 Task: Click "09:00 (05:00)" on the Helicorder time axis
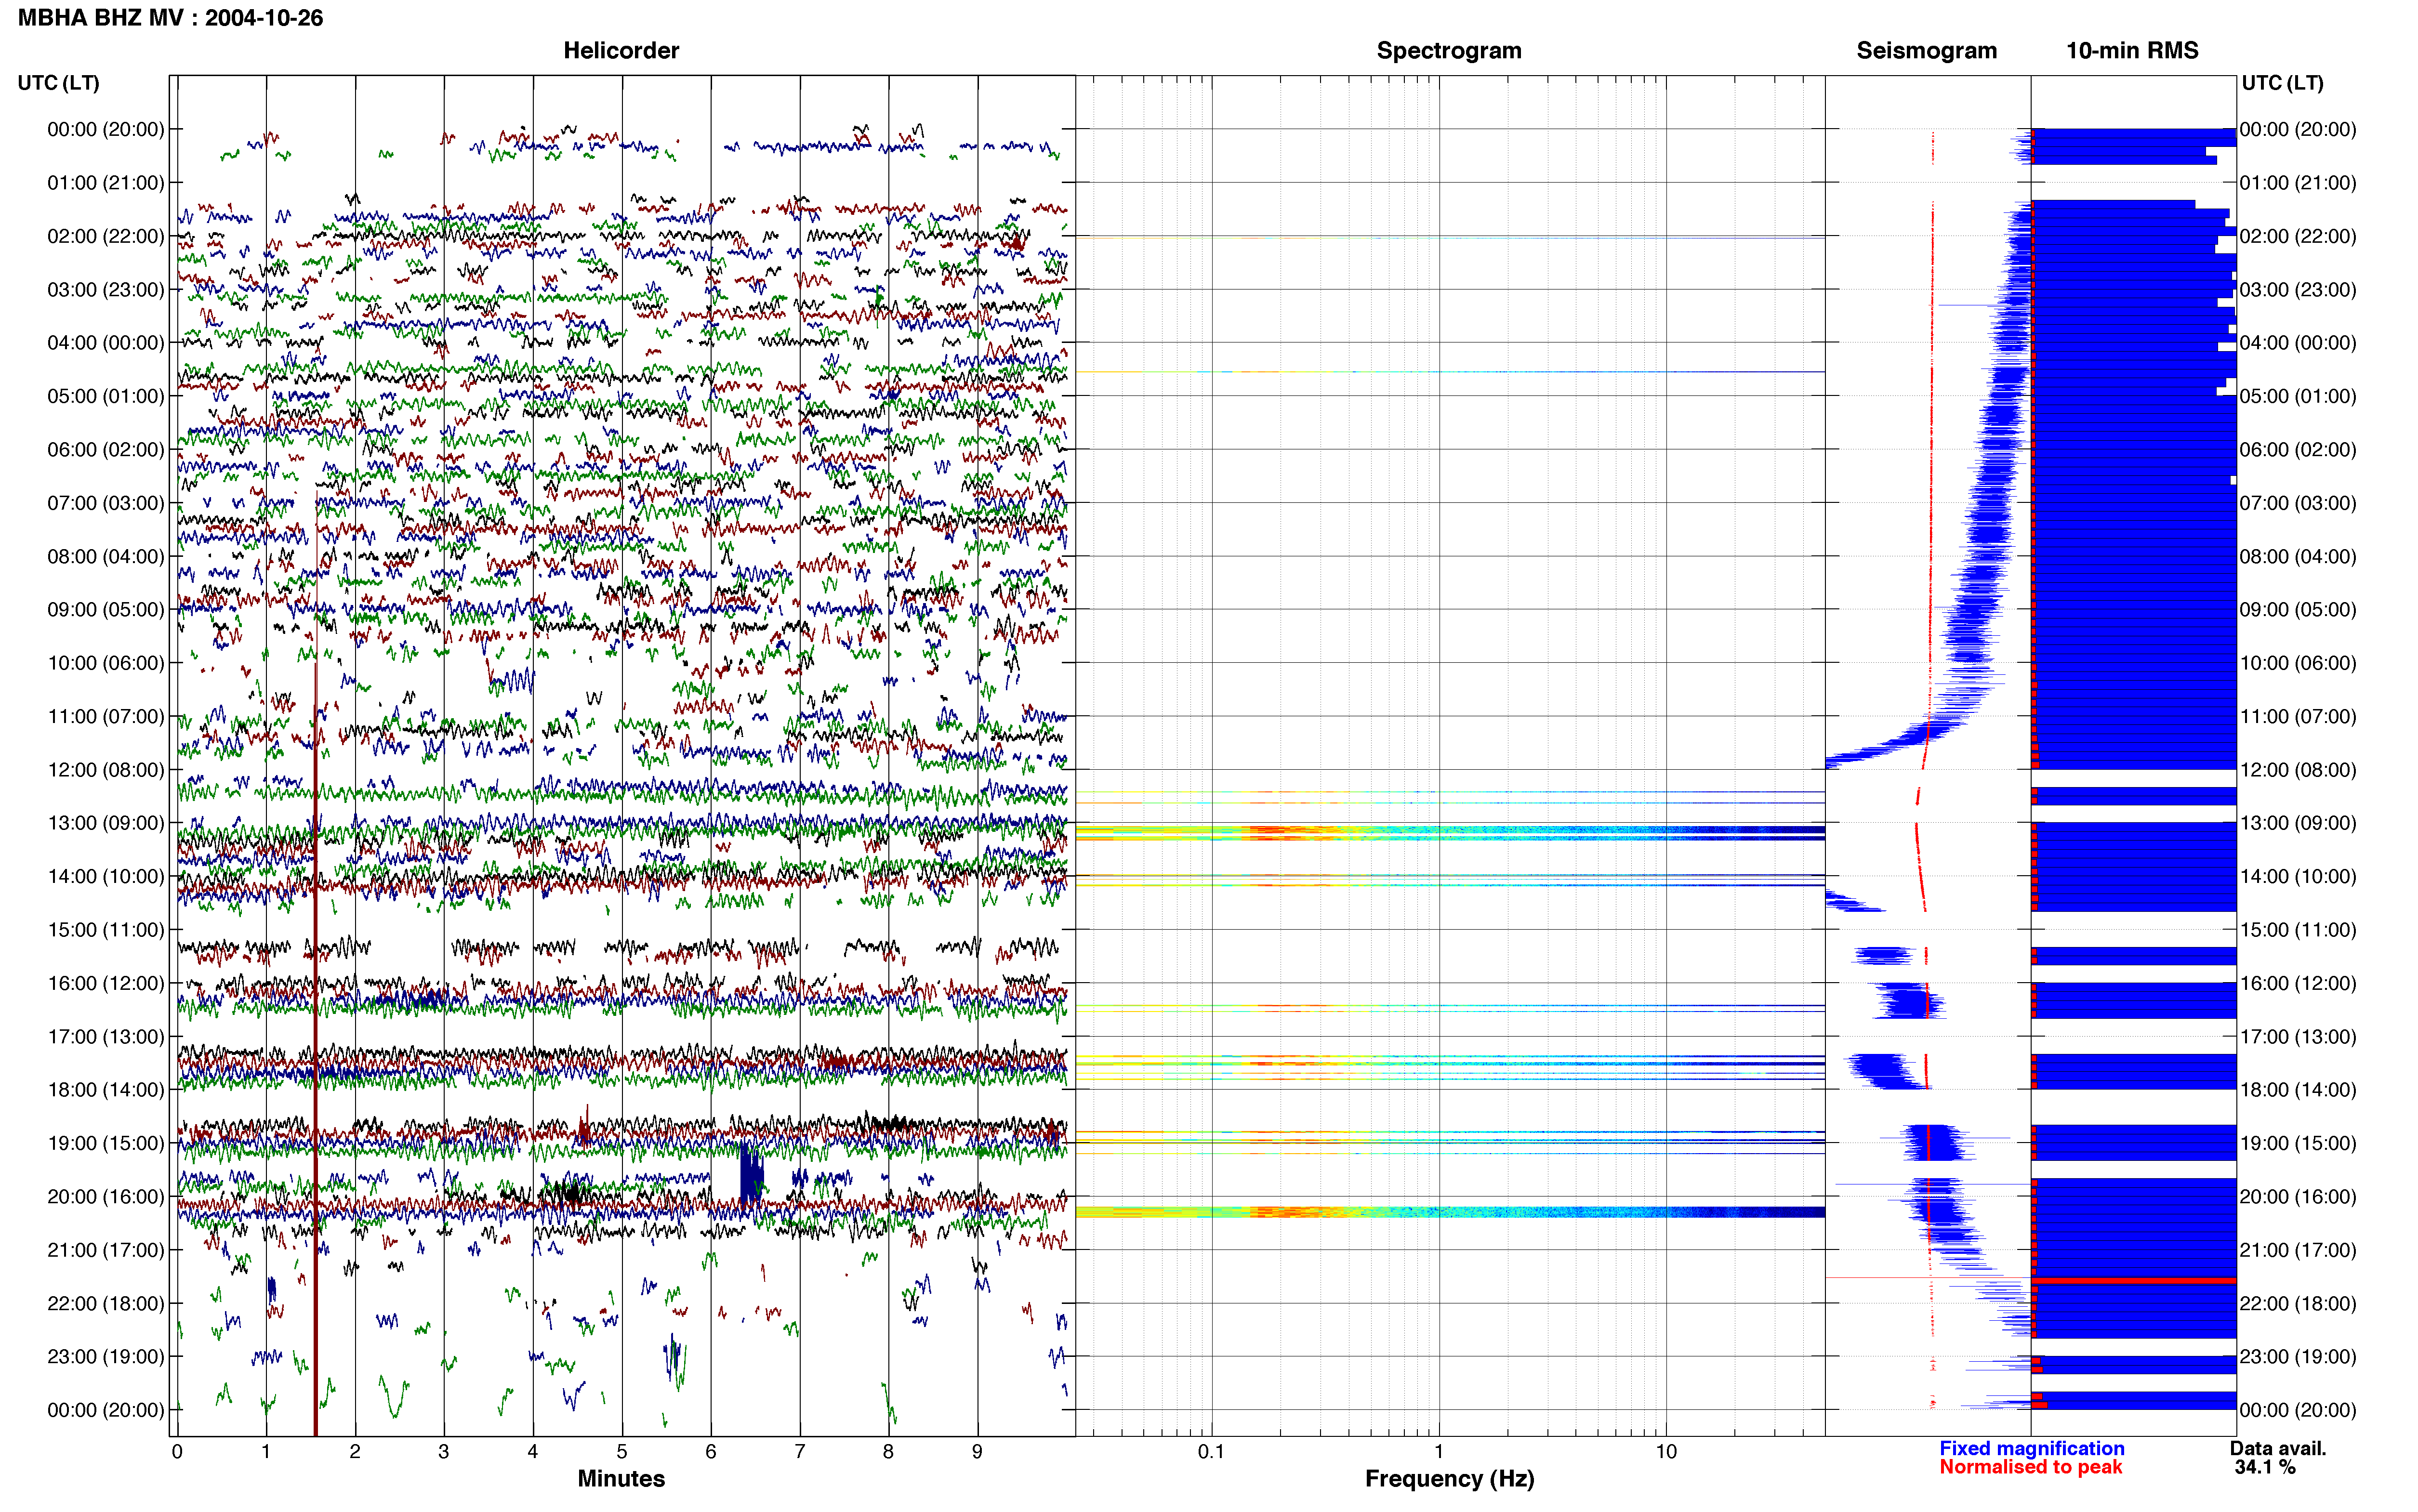coord(106,610)
